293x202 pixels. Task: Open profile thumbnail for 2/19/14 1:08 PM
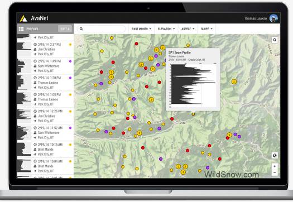tap(24, 99)
